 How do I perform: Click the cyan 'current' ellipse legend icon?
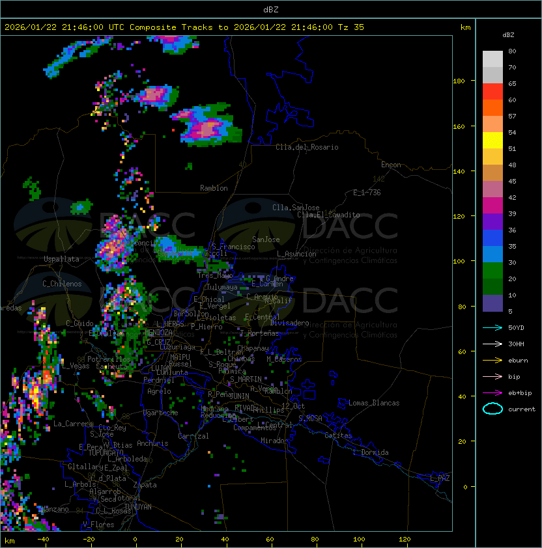click(x=492, y=409)
